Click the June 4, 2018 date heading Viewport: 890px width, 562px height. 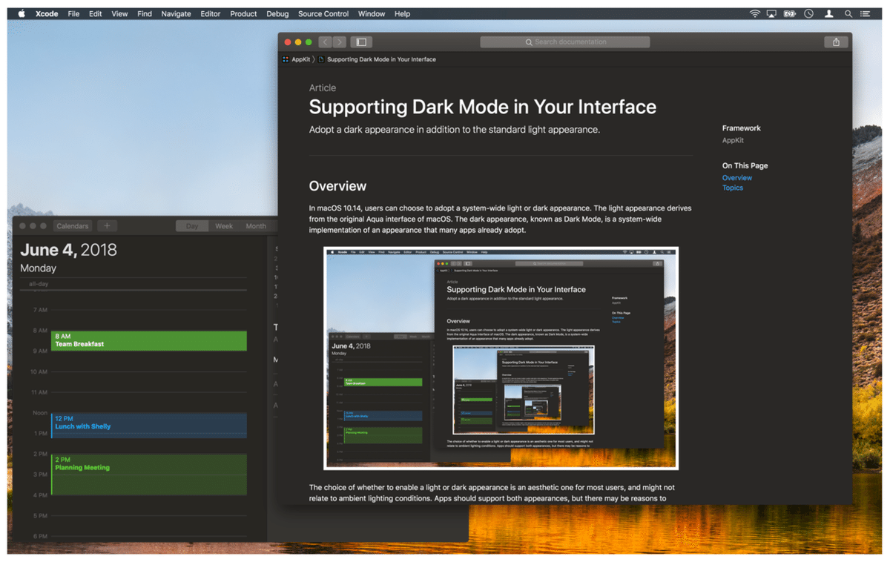[x=68, y=250]
